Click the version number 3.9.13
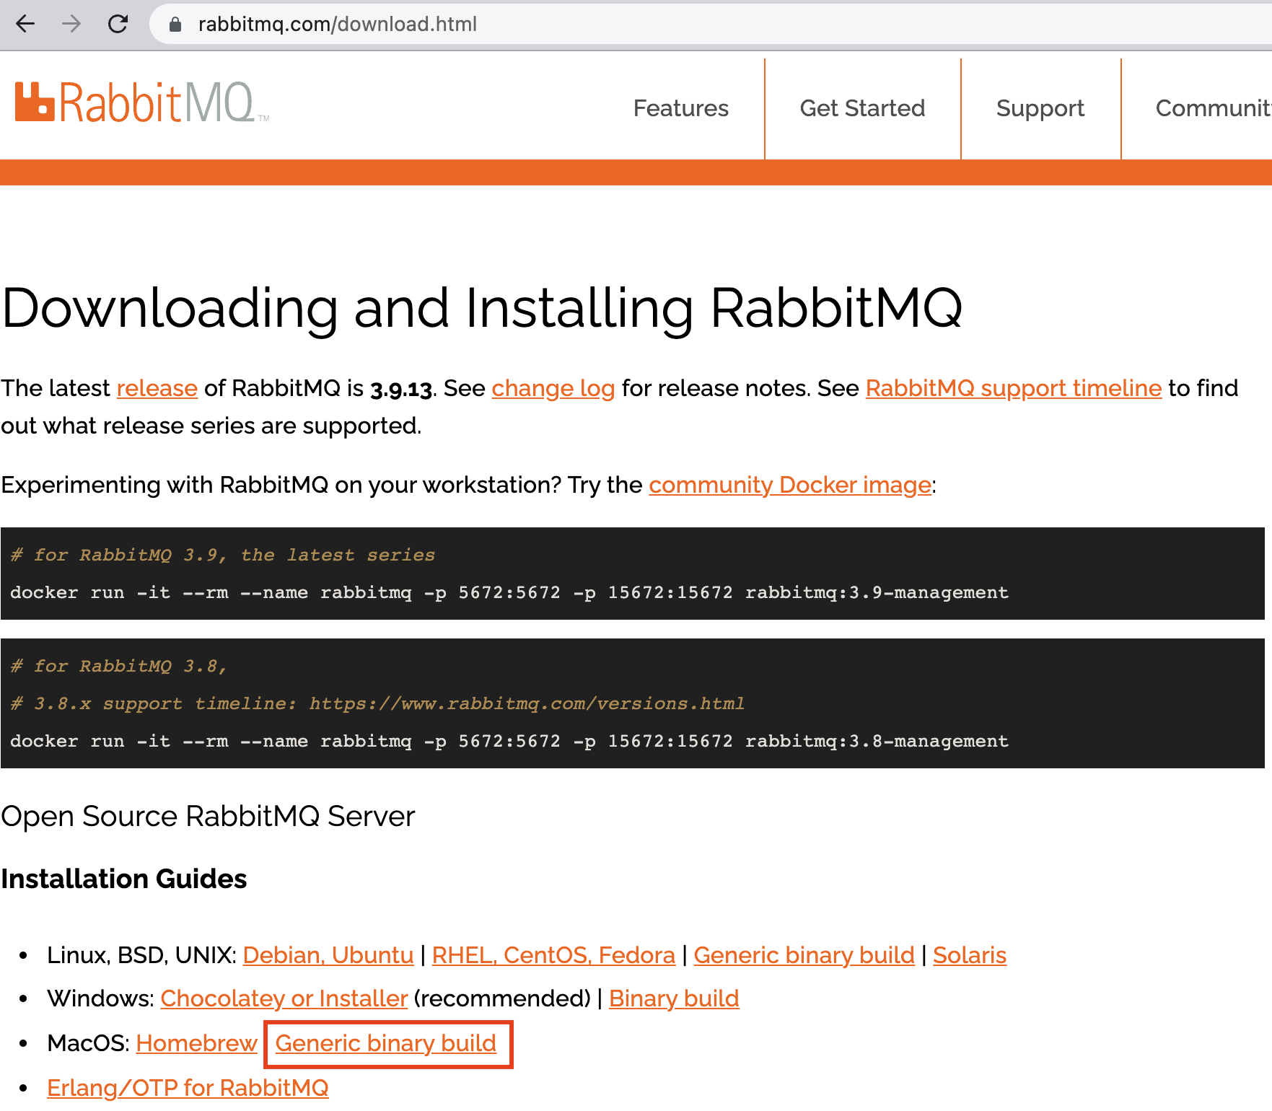This screenshot has width=1272, height=1111. point(401,389)
